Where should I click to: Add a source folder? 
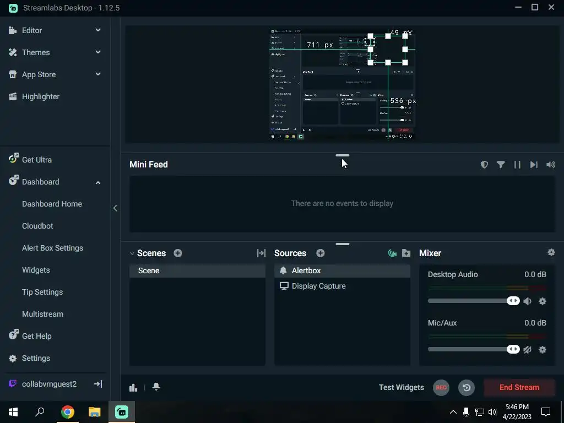(406, 253)
